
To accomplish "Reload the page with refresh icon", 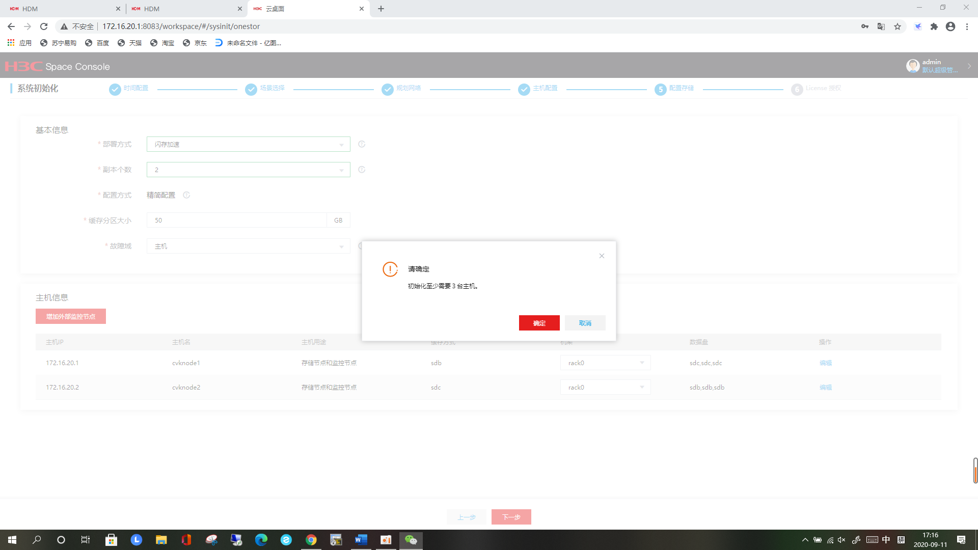I will (44, 26).
